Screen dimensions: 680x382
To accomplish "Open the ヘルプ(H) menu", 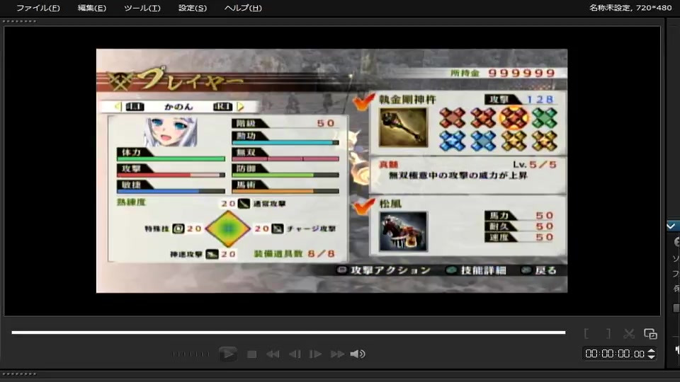I will [x=243, y=8].
